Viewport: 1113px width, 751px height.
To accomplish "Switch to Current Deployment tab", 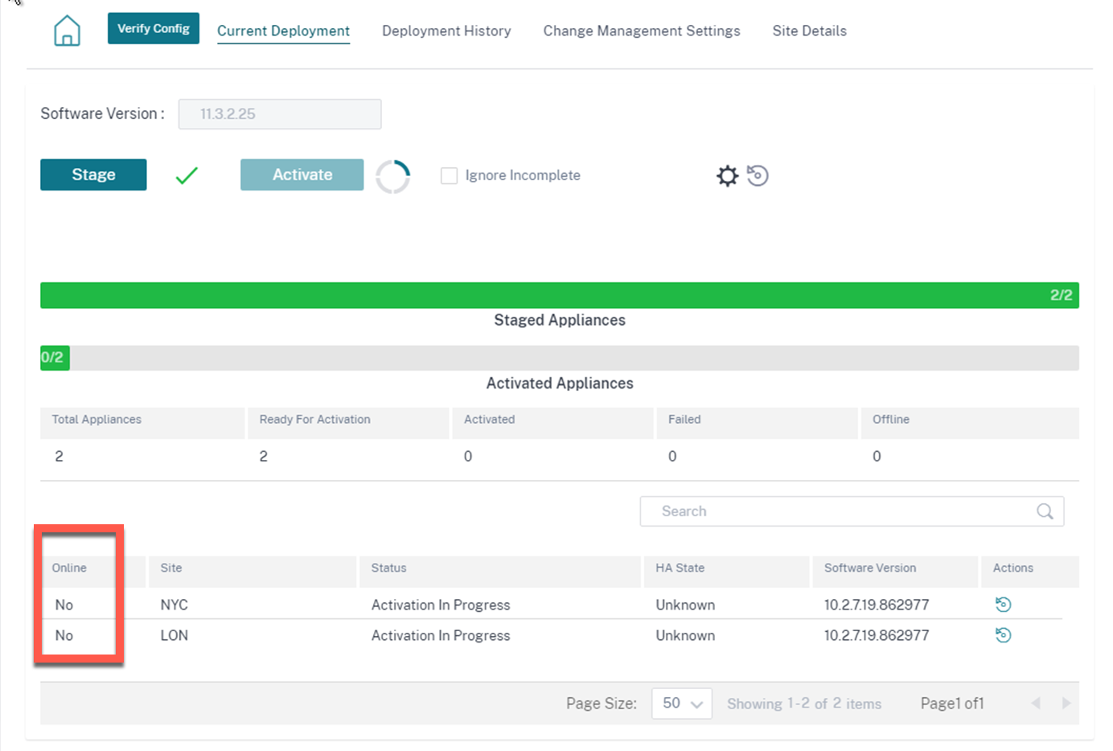I will tap(283, 31).
